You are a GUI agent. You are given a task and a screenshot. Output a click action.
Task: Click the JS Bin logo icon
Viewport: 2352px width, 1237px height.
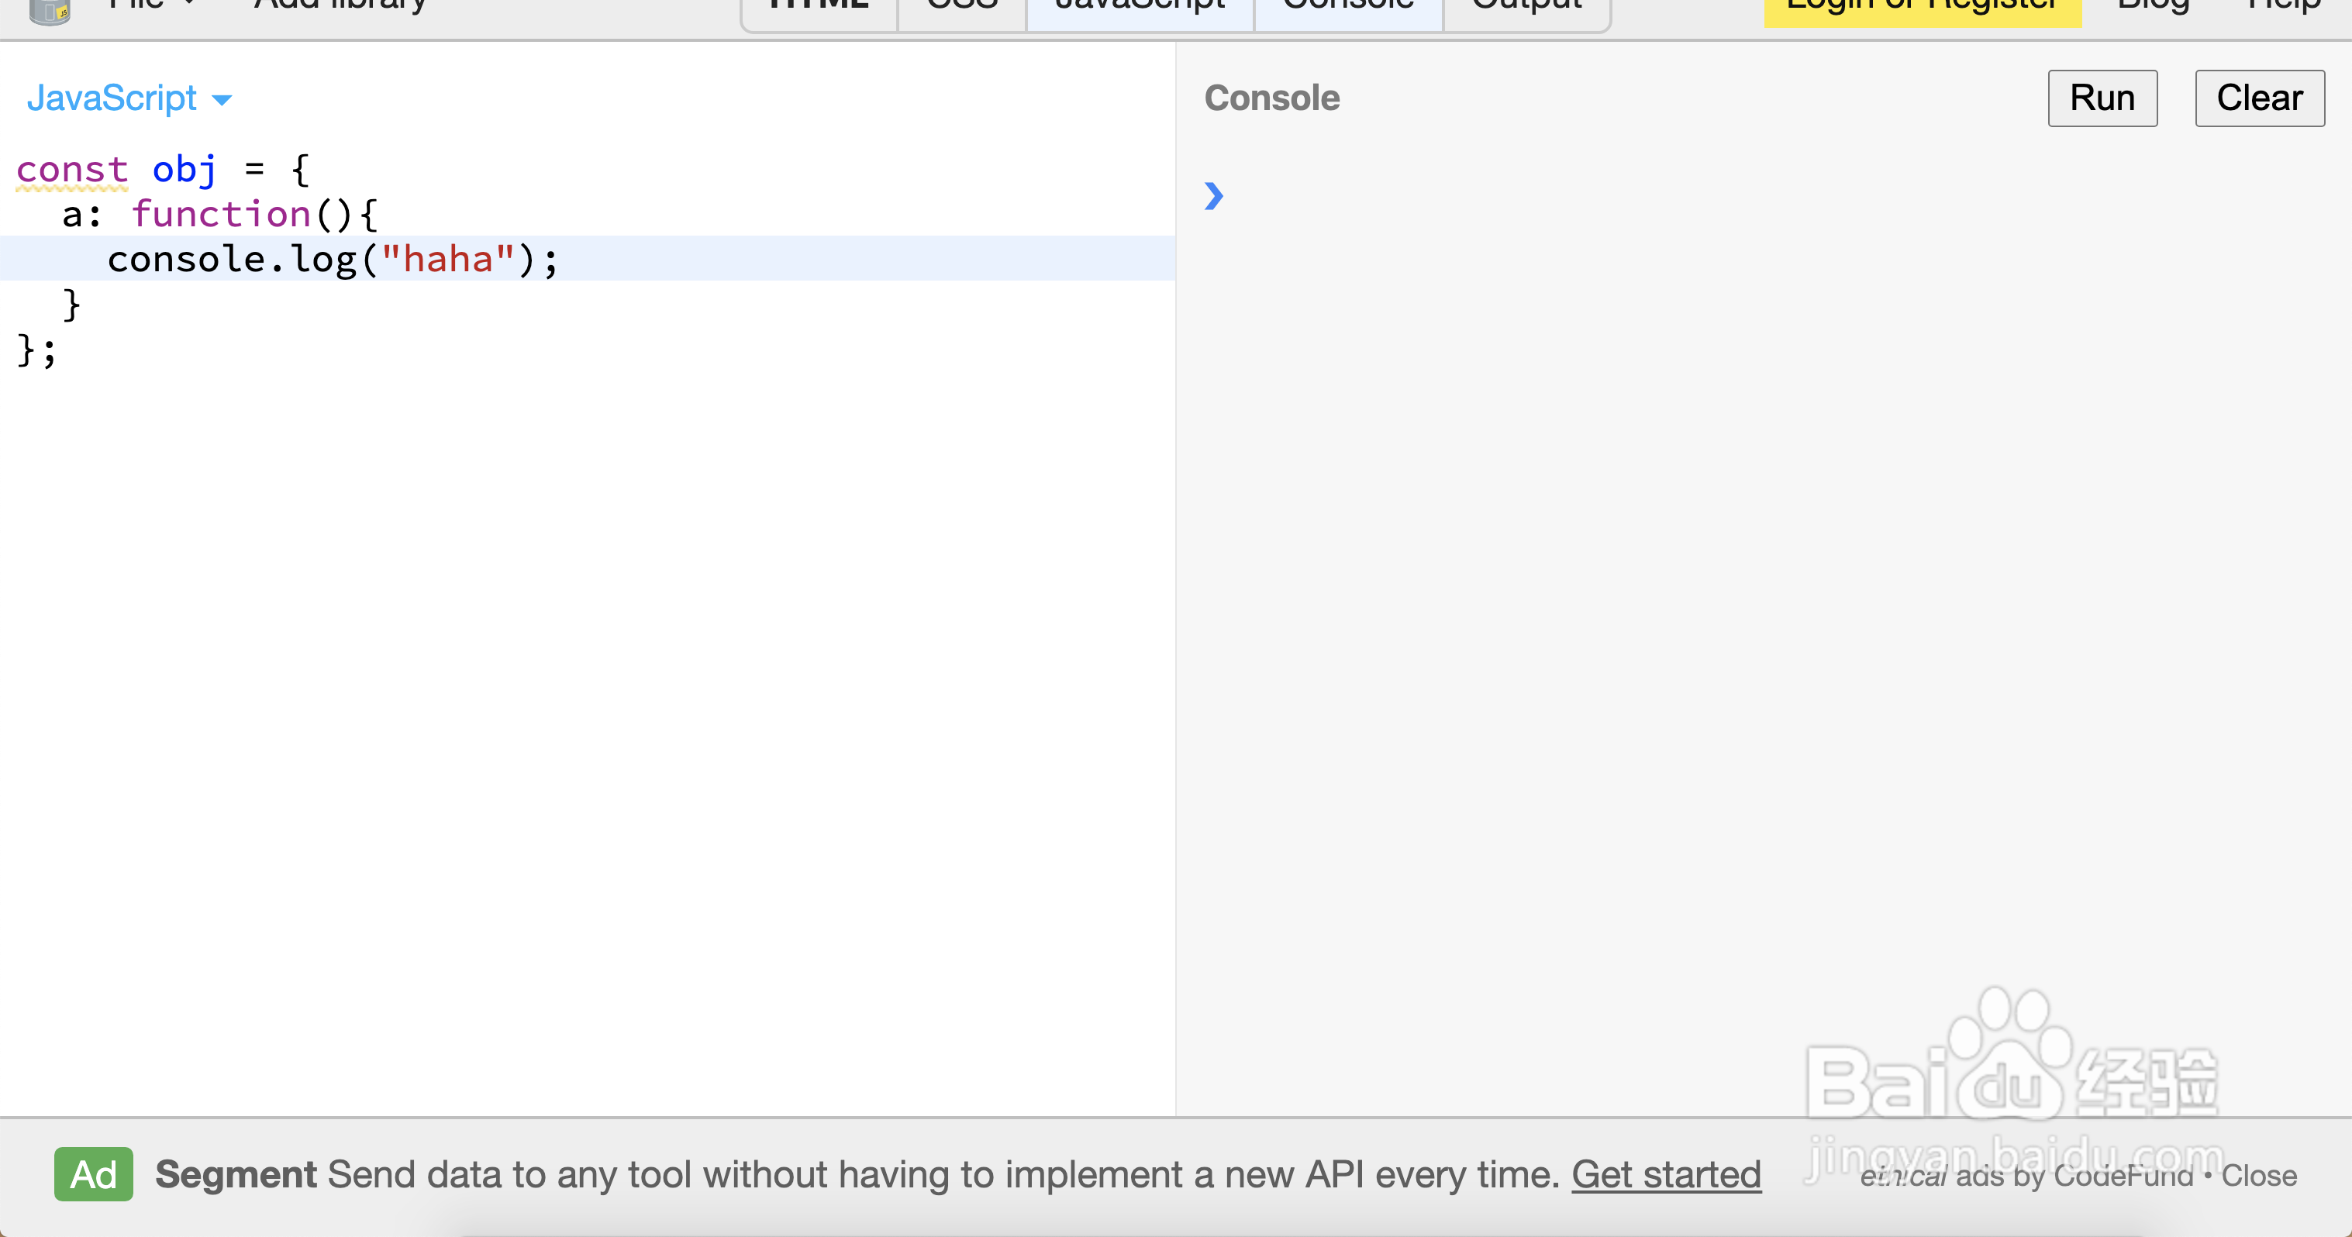click(50, 11)
